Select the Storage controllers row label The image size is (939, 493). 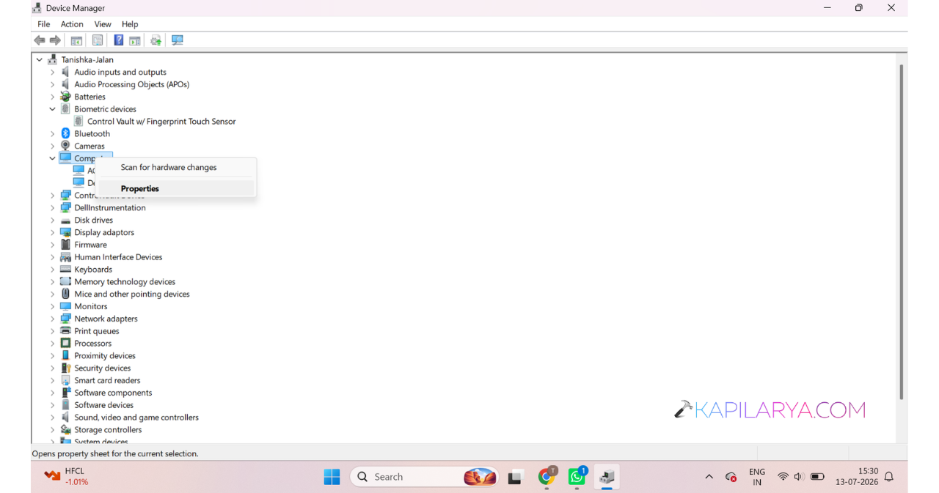coord(108,429)
